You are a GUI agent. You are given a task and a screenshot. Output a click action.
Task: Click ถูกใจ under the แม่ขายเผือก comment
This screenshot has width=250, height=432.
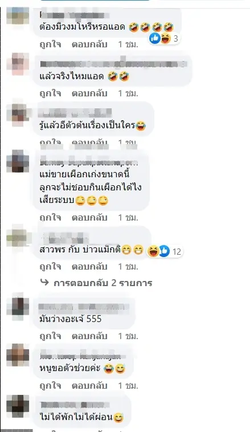pos(50,217)
